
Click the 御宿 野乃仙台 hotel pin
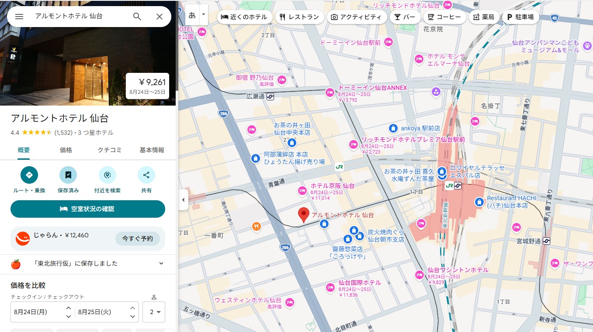[281, 80]
